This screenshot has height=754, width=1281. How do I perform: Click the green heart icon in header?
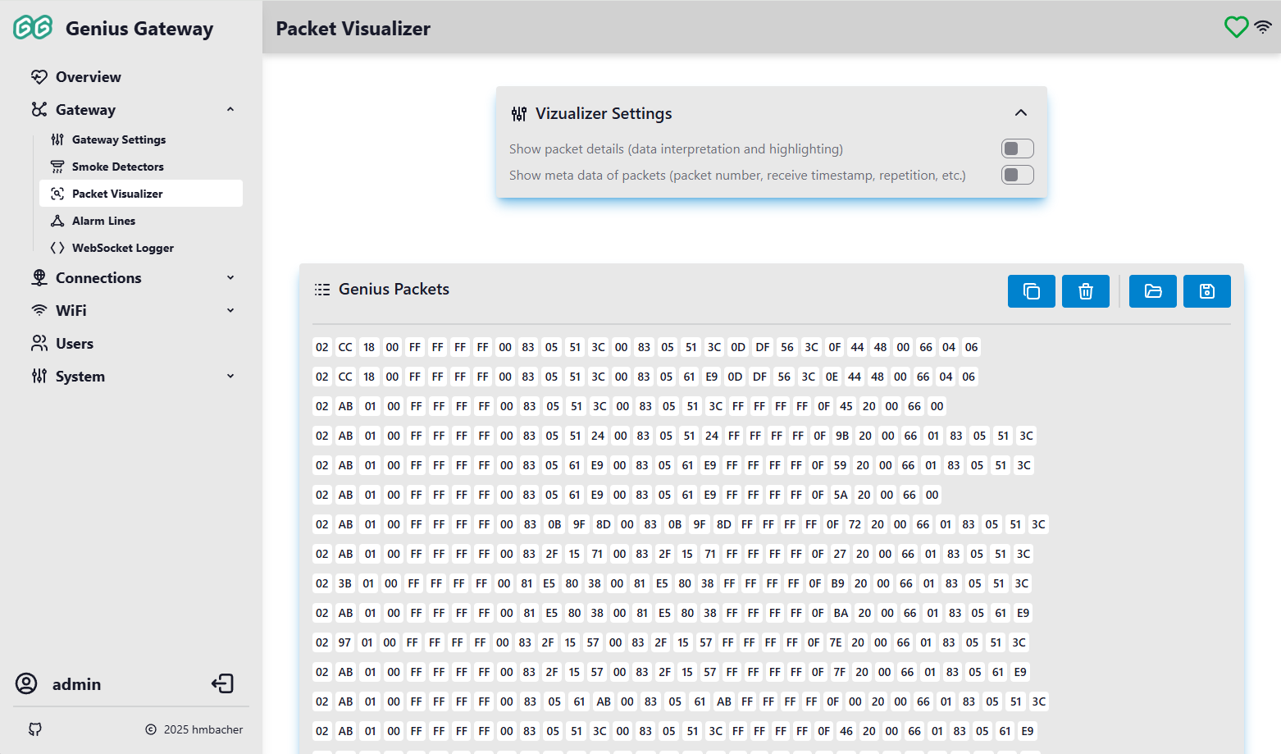1236,27
